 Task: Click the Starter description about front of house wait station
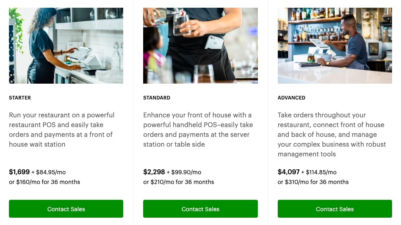point(62,130)
